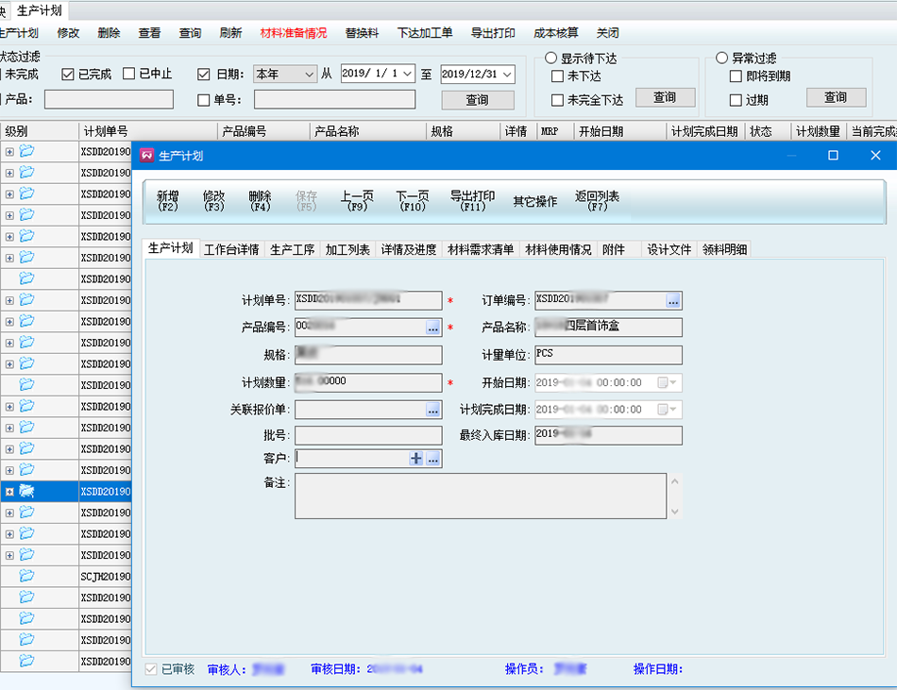This screenshot has width=897, height=690.
Task: Click the 备注 text area
Action: (481, 496)
